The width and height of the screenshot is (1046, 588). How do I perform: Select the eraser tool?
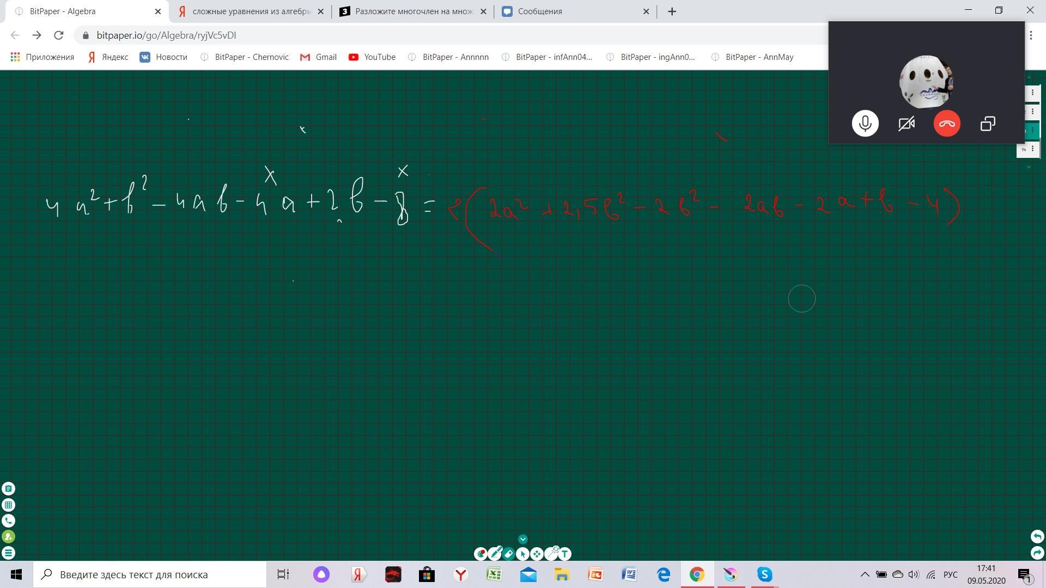click(x=509, y=554)
